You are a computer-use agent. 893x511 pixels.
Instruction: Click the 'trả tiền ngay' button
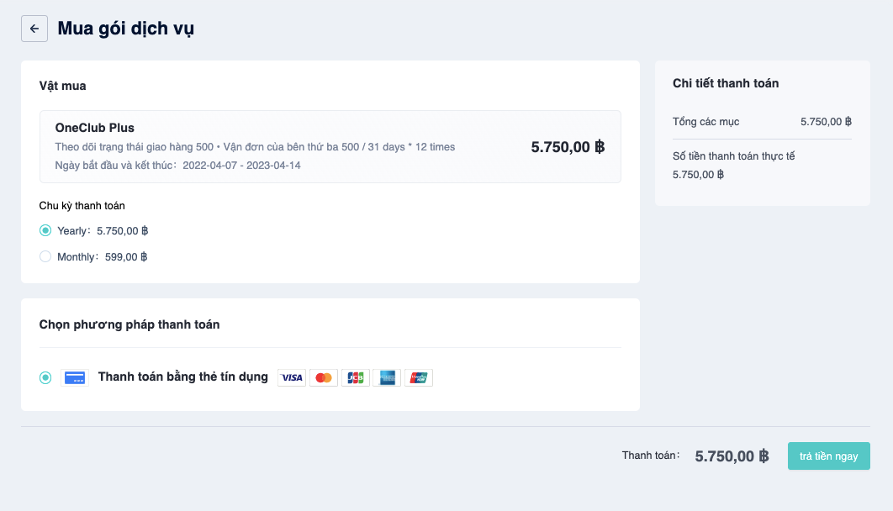point(828,456)
